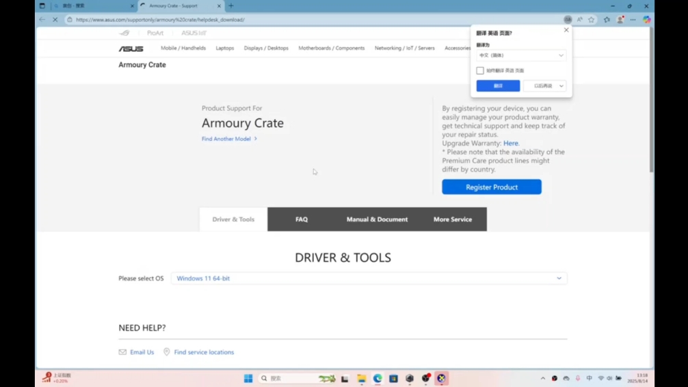Open the More Service tab

pyautogui.click(x=453, y=219)
